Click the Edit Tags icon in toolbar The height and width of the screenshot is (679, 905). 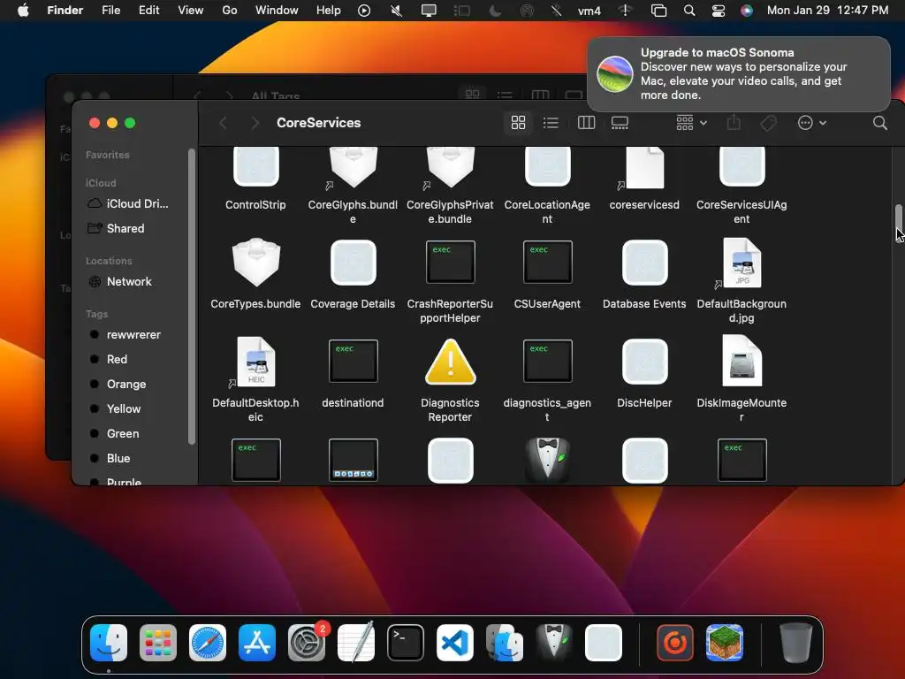tap(768, 122)
